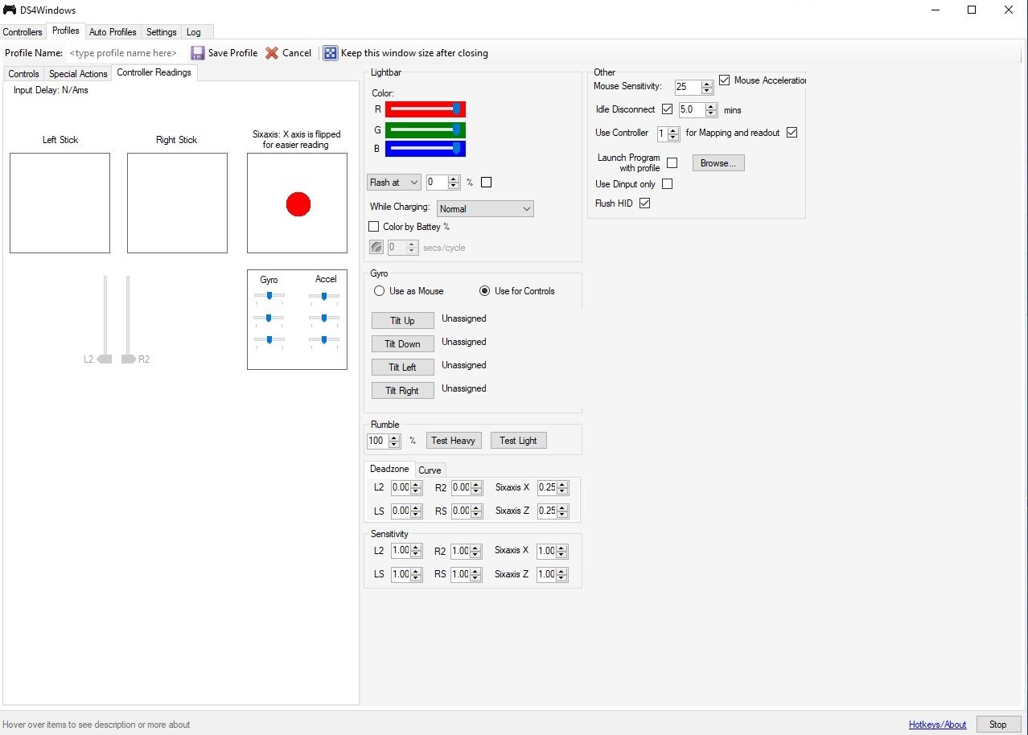1028x735 pixels.
Task: Click the Deadzone R2 spinner arrows
Action: coord(477,487)
